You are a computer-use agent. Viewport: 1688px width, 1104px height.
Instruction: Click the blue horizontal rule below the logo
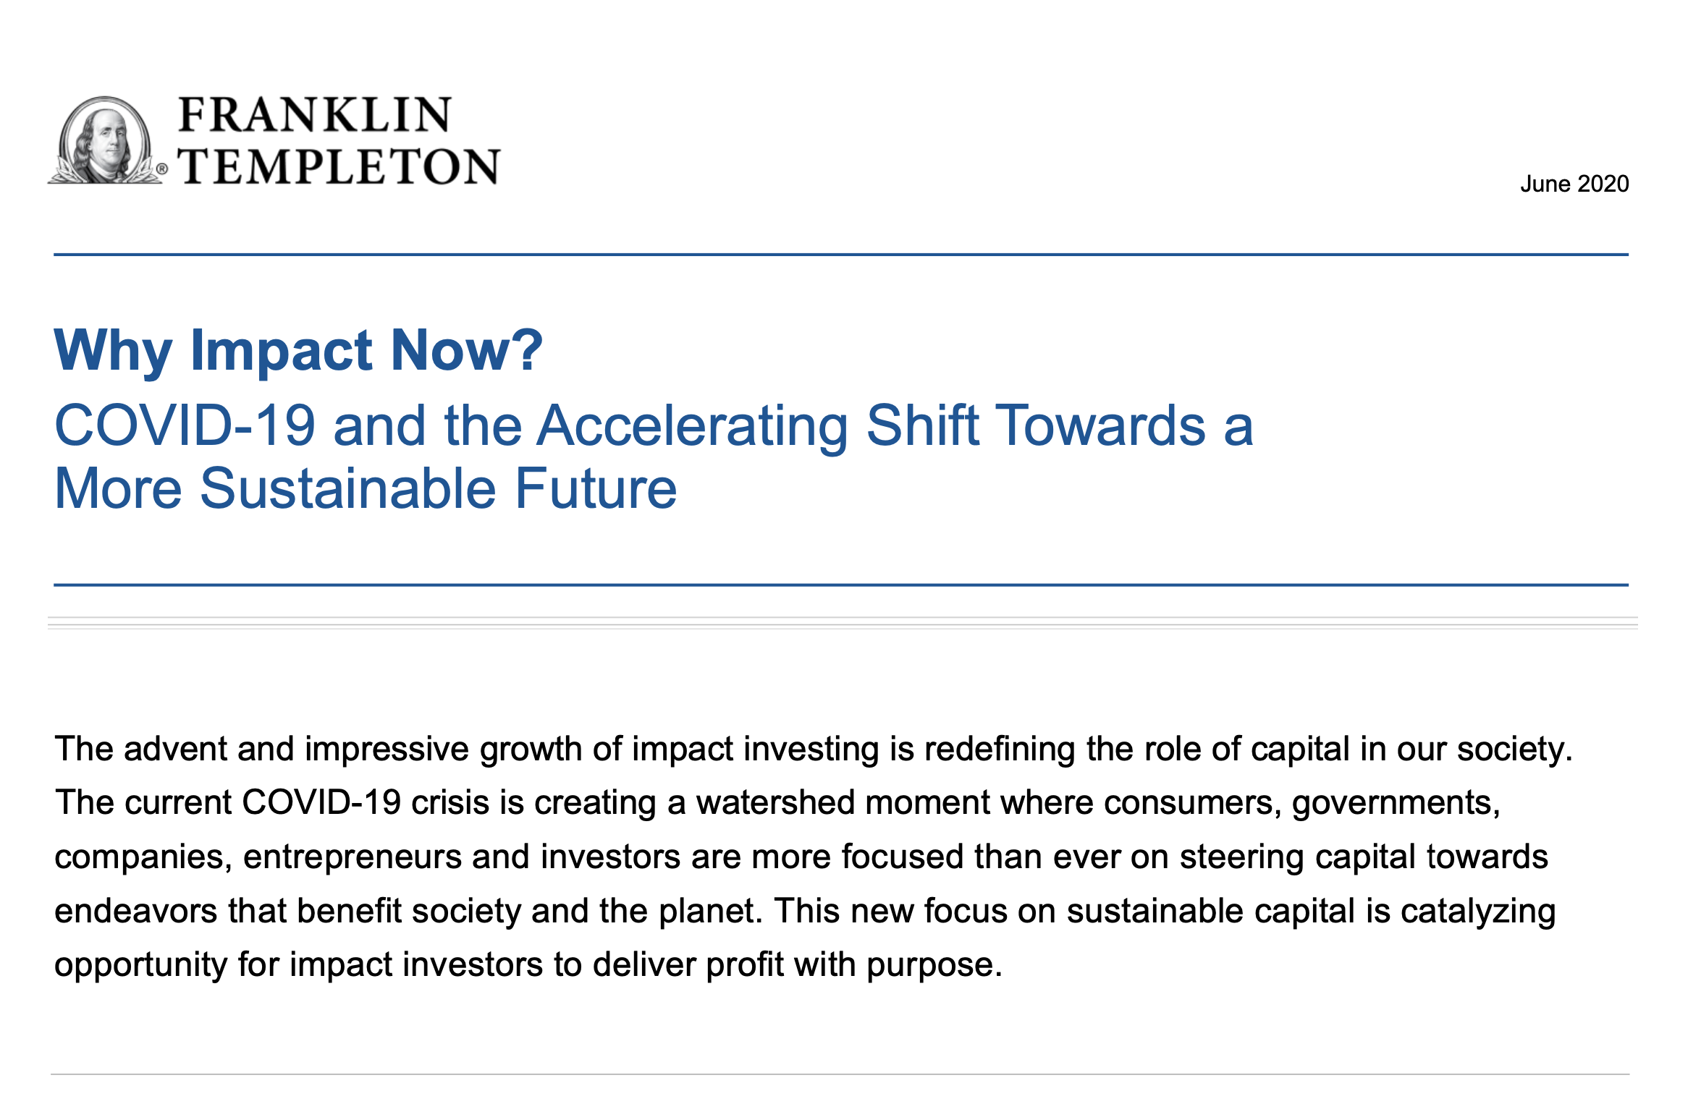(x=841, y=255)
